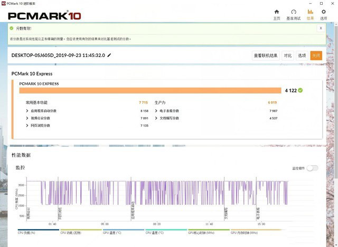Click the 电子表格 timeline marker in chart

(258, 214)
